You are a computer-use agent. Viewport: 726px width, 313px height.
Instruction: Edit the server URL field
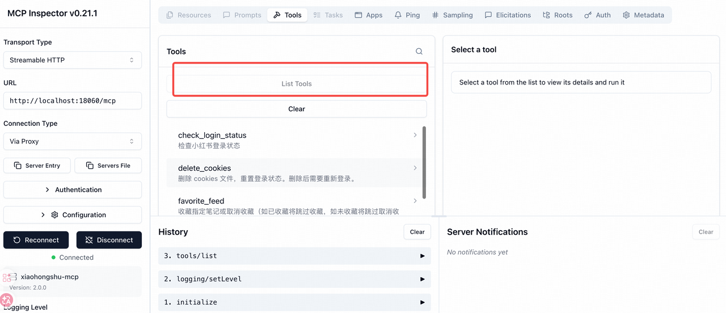(x=72, y=101)
